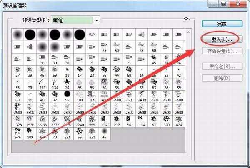Open the gear options flyout menu
This screenshot has height=168, width=250.
(x=186, y=19)
